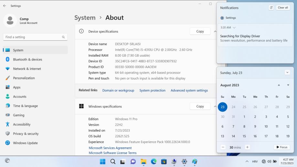Open Microsoft Edge from the taskbar
This screenshot has height=167, width=297.
[x=154, y=162]
